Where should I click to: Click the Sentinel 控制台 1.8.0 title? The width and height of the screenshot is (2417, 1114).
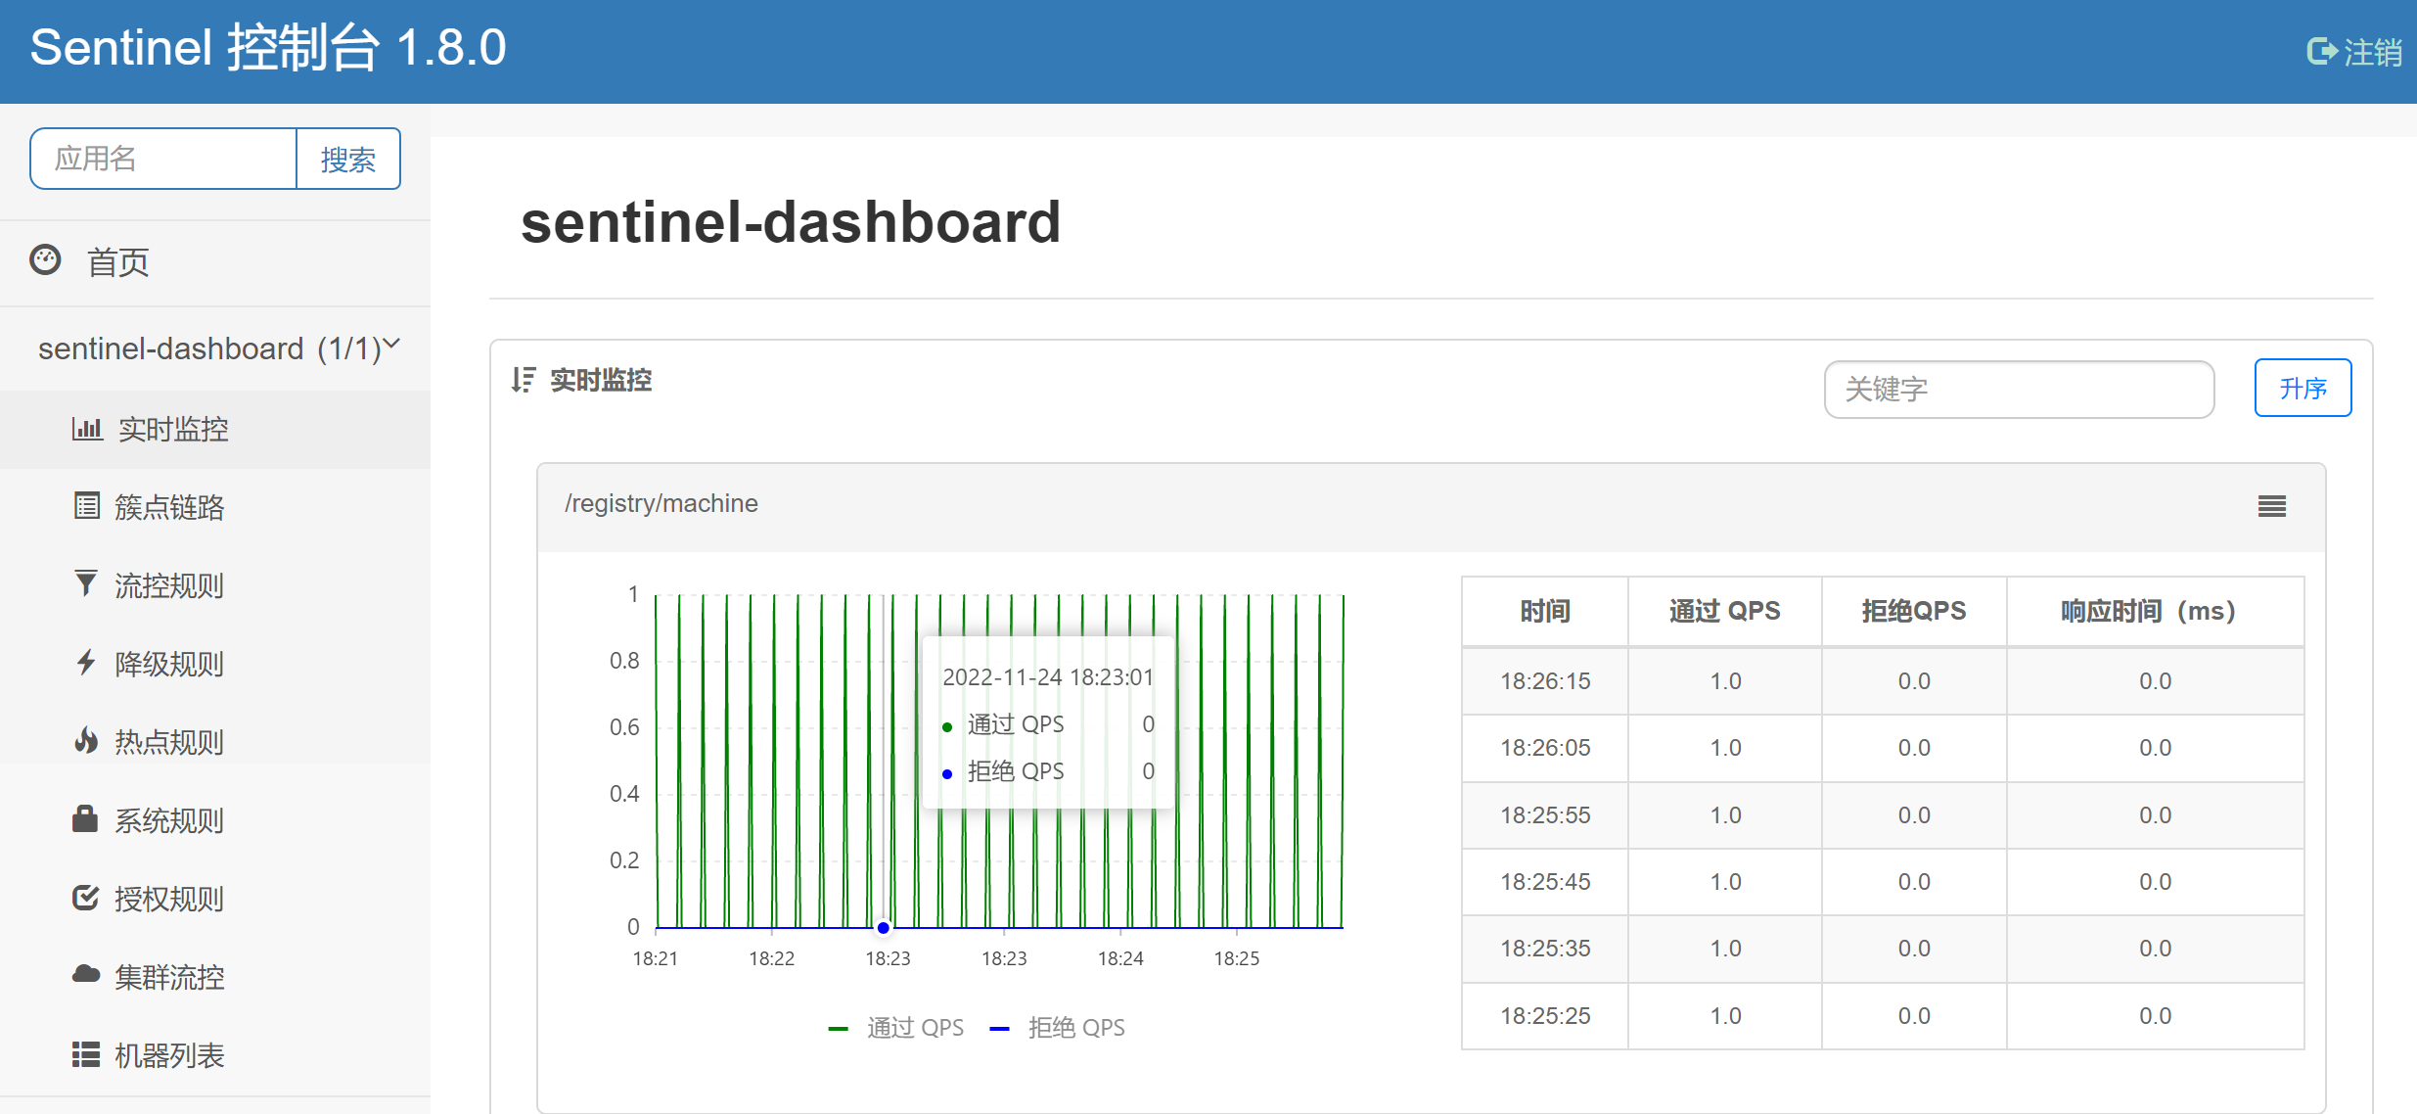click(268, 48)
